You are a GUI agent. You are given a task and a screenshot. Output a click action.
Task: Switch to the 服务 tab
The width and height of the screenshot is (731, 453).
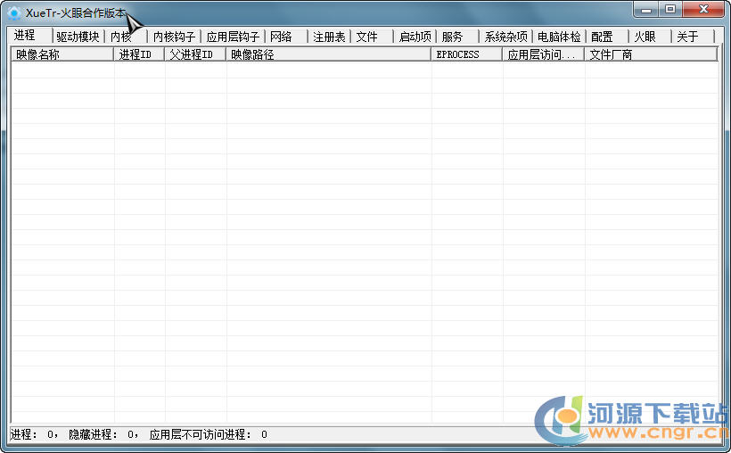(457, 37)
